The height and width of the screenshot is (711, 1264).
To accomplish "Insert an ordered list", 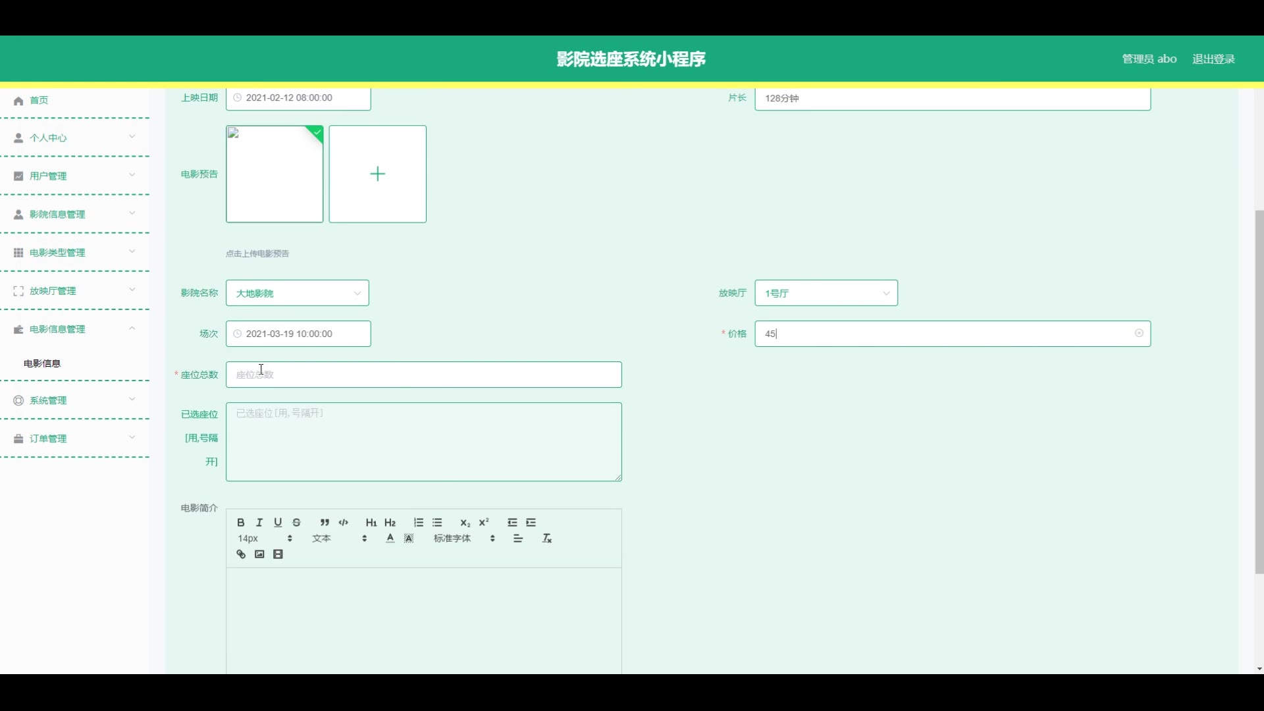I will [x=419, y=522].
